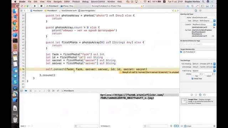Open Debug View Hierarchy icon
Viewport: 228px width, 128px height.
(x=49, y=91)
